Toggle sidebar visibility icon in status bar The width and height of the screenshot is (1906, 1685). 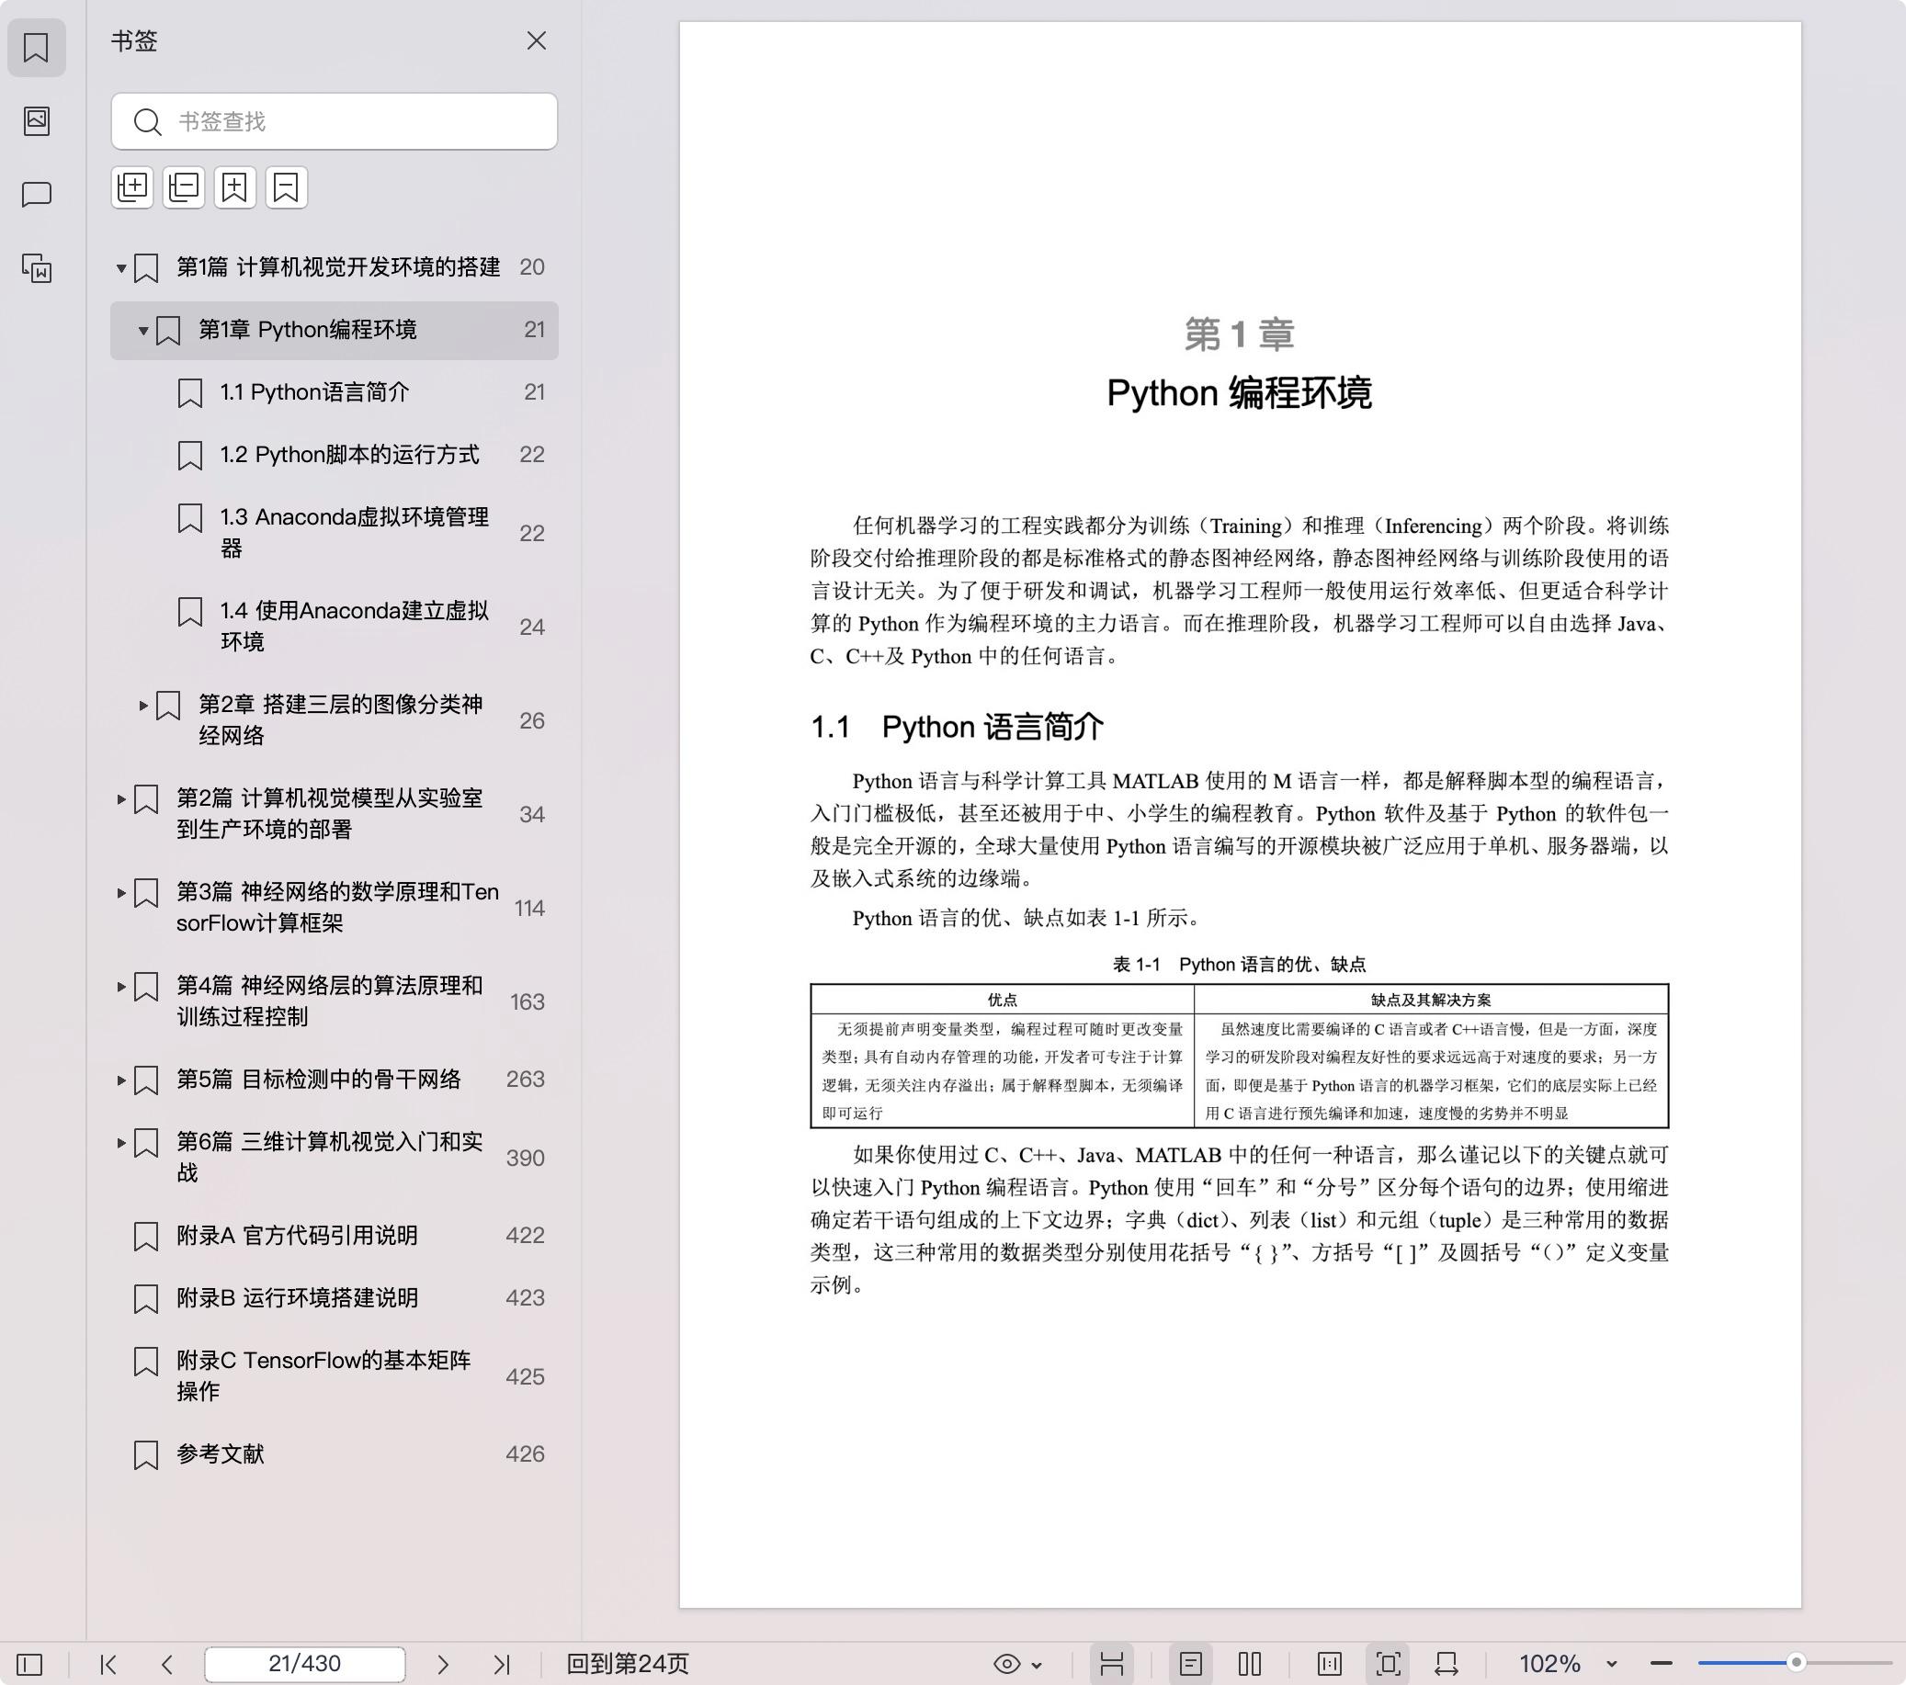(29, 1665)
